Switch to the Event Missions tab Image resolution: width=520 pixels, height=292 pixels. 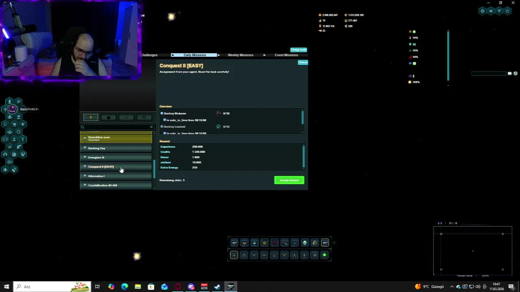coord(286,55)
